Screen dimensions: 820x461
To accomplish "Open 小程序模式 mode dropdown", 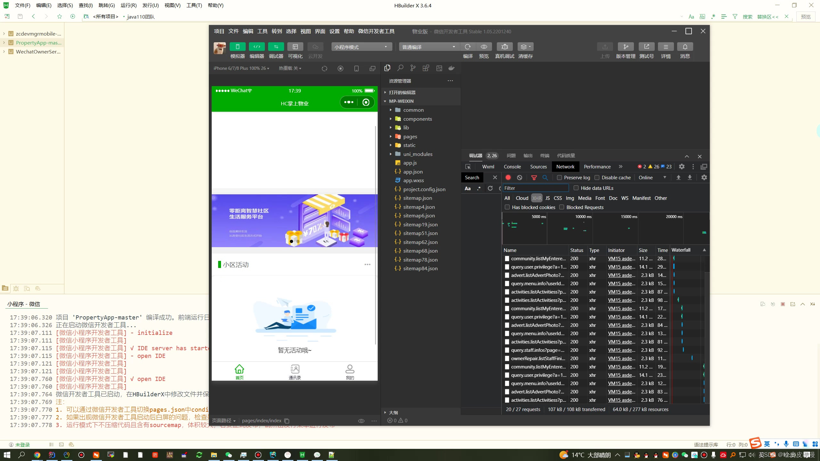I will pyautogui.click(x=361, y=47).
